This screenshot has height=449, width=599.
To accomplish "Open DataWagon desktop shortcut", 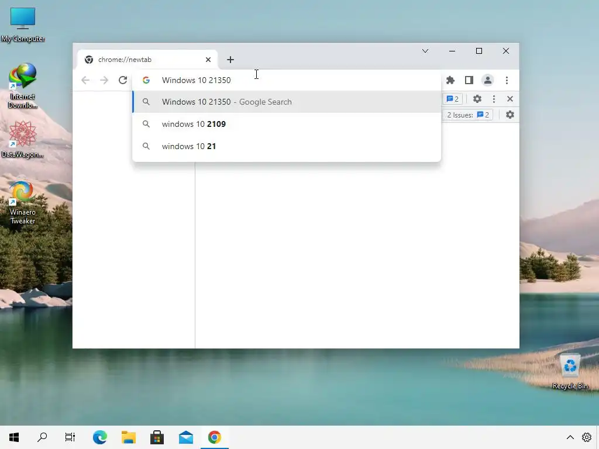I will [x=23, y=139].
